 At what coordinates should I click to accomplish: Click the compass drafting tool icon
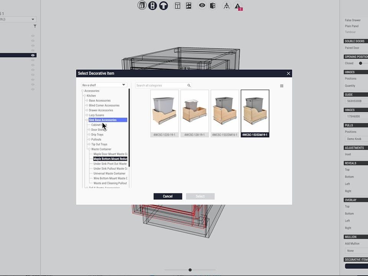227,6
